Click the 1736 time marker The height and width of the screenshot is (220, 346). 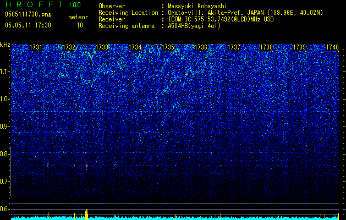point(201,47)
